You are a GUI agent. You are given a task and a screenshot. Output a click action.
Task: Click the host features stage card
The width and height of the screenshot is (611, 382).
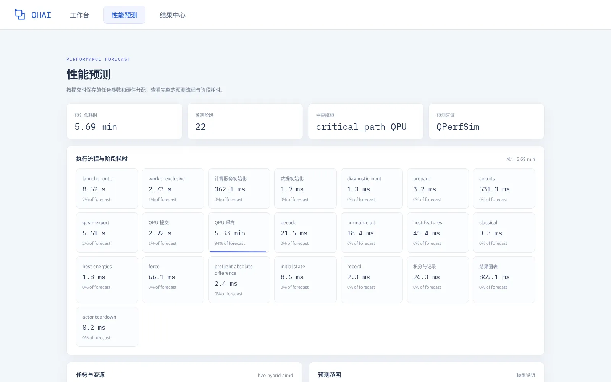coord(438,232)
